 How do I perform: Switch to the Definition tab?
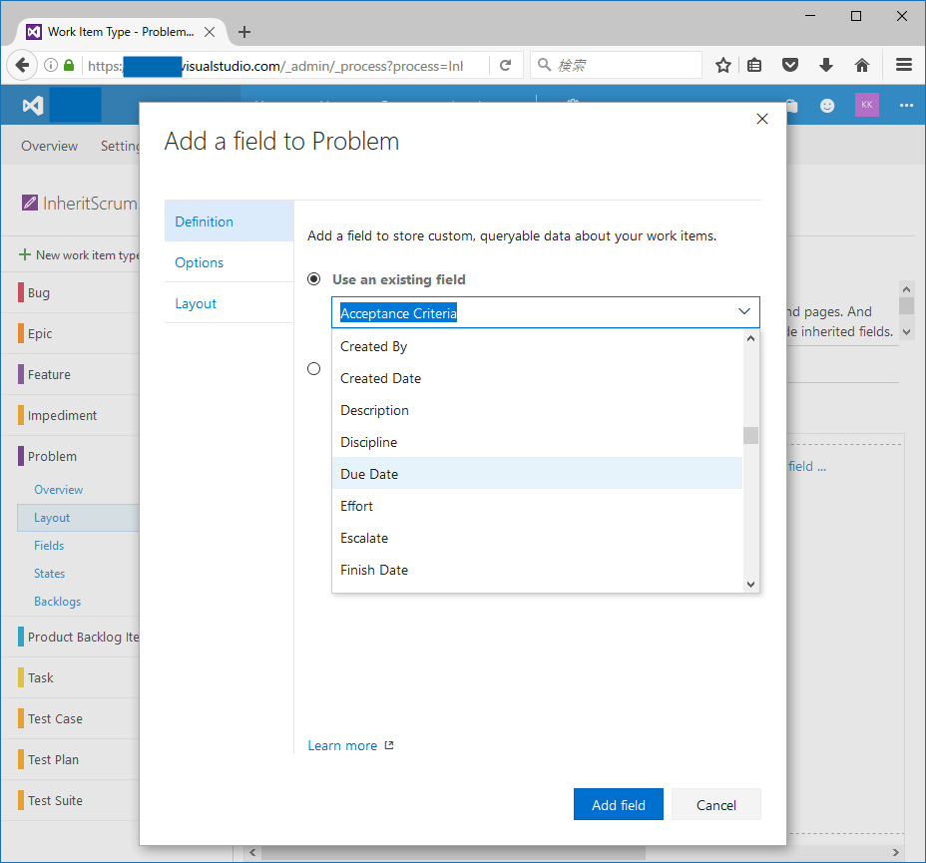pos(230,221)
